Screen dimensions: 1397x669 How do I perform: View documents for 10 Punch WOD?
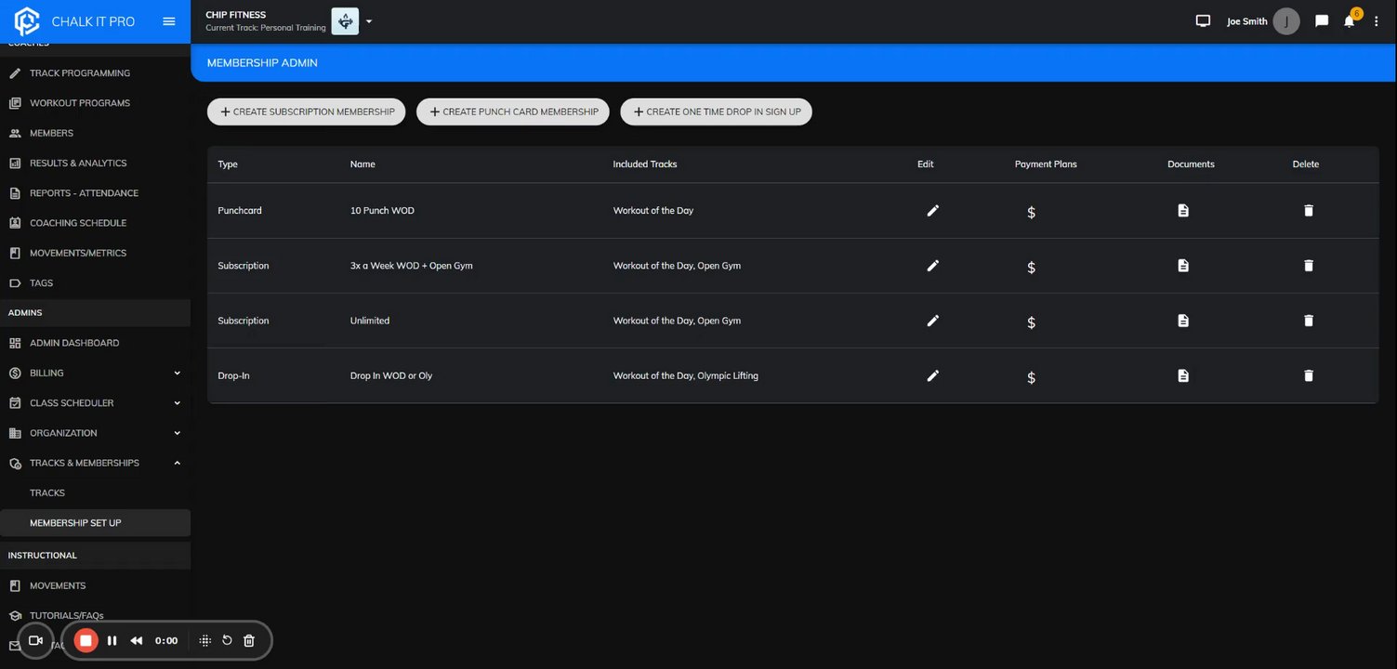point(1183,211)
